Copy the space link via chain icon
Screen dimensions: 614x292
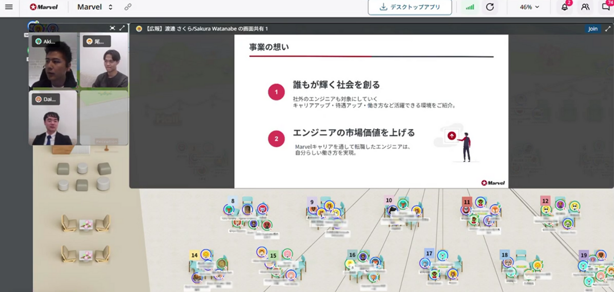[x=127, y=7]
